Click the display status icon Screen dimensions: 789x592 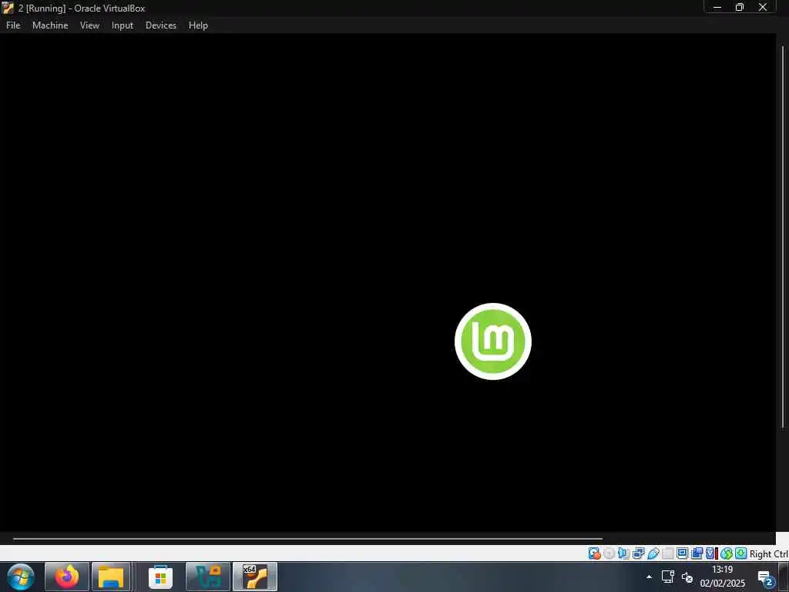tap(683, 553)
